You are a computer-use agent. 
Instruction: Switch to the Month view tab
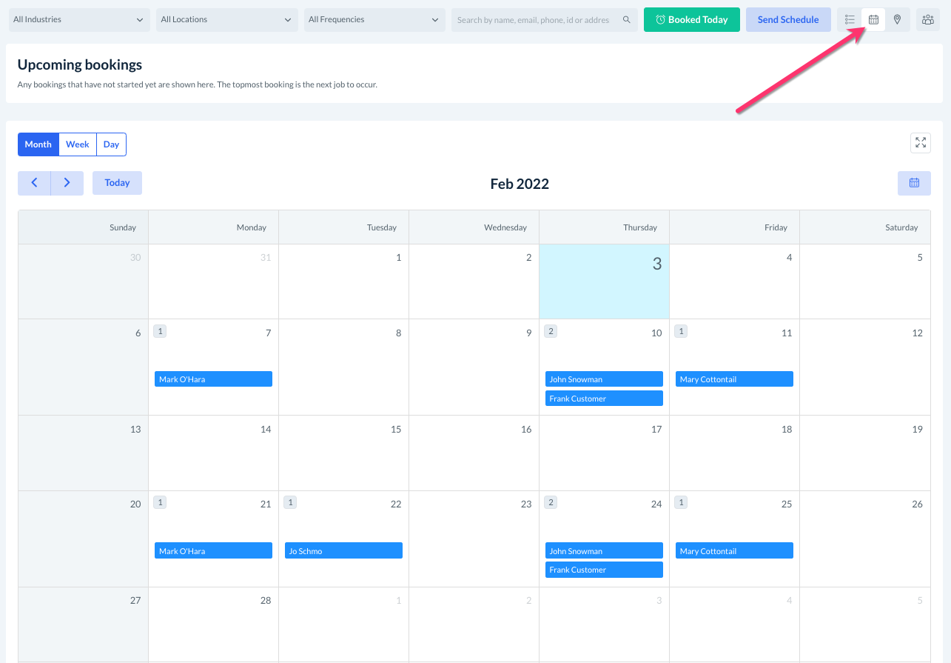tap(38, 144)
